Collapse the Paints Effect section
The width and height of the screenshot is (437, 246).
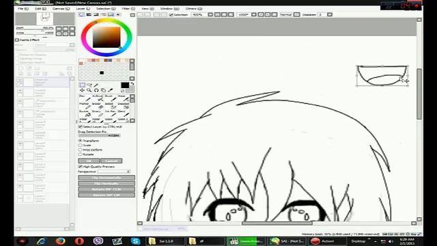[17, 40]
